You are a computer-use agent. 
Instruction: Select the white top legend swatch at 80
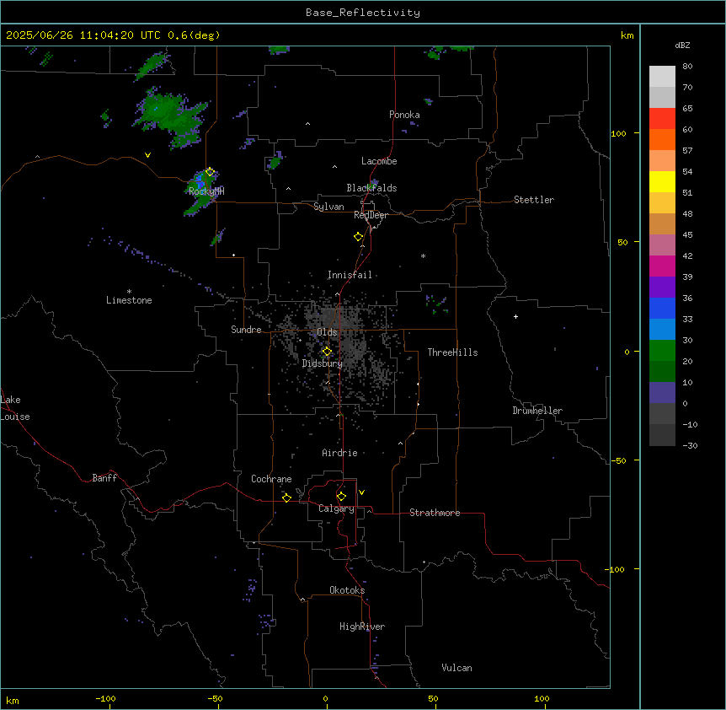662,76
